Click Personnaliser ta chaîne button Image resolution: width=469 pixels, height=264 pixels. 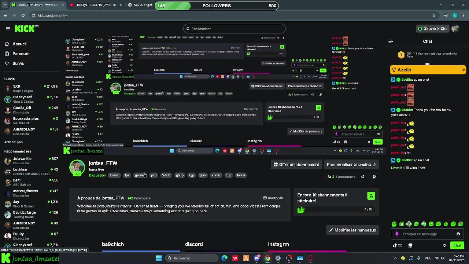(351, 165)
